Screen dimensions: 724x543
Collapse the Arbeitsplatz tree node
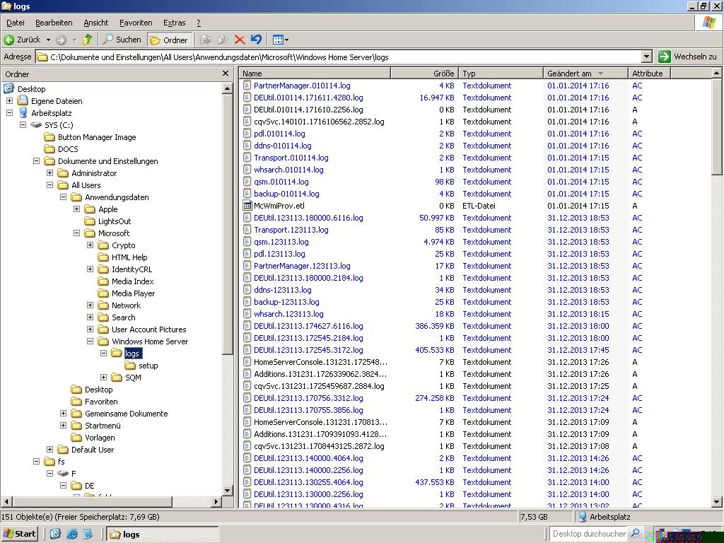coord(9,112)
